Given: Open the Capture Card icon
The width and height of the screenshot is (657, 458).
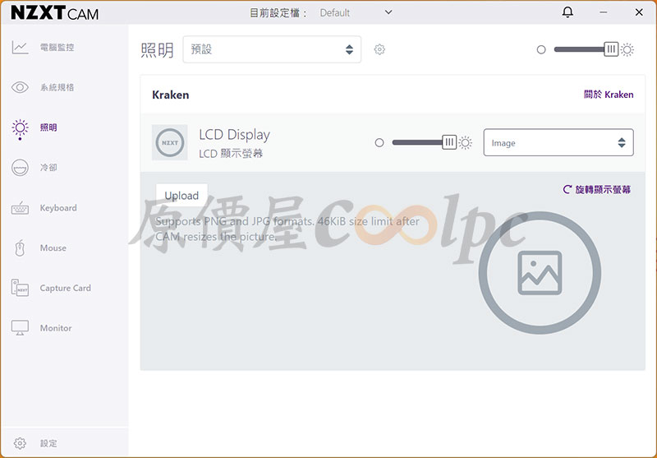Looking at the screenshot, I should [20, 288].
